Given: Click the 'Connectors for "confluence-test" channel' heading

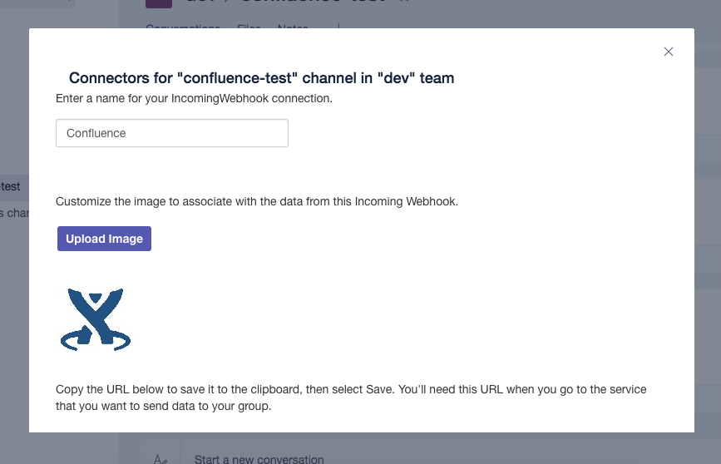Looking at the screenshot, I should coord(262,78).
